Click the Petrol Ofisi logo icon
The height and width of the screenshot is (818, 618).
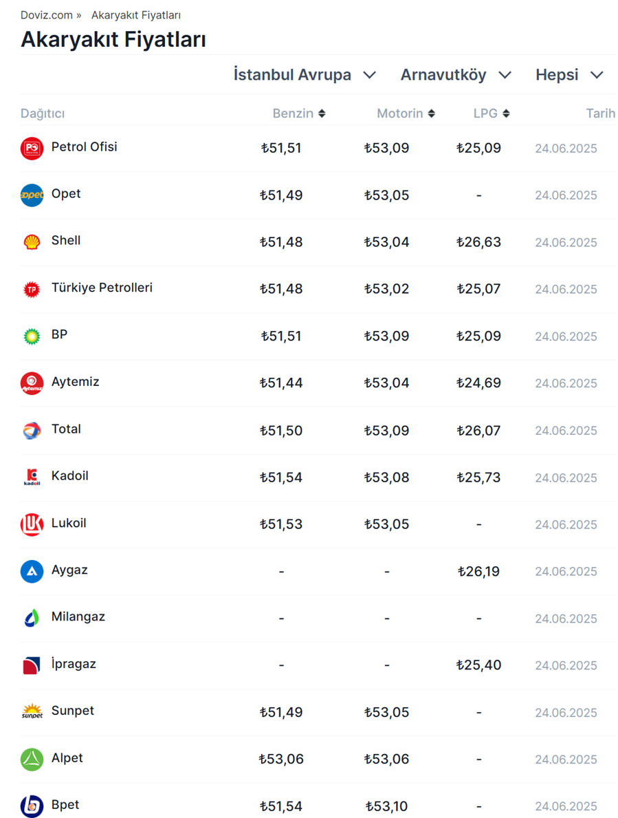[32, 148]
